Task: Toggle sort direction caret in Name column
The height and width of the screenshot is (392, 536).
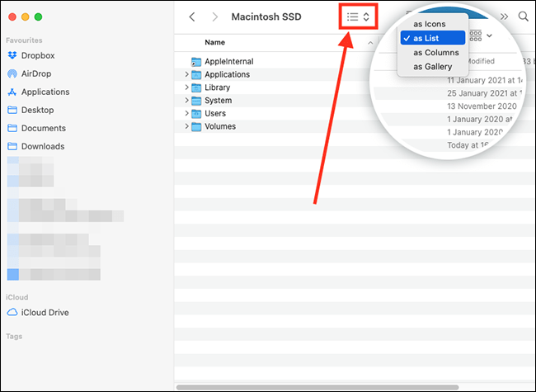Action: pos(370,43)
